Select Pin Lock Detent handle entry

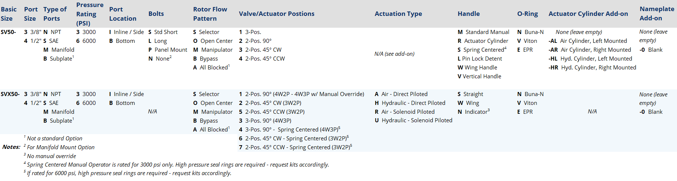(x=480, y=59)
